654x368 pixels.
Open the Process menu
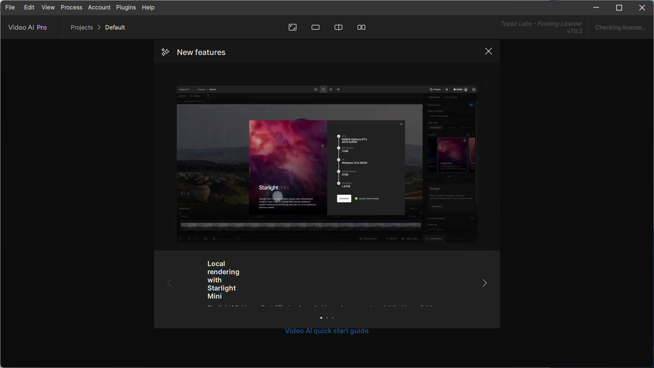(71, 7)
